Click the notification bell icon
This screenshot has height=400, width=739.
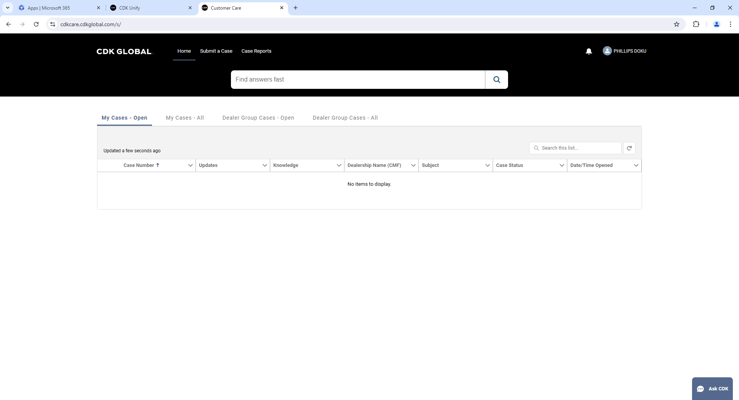tap(589, 51)
